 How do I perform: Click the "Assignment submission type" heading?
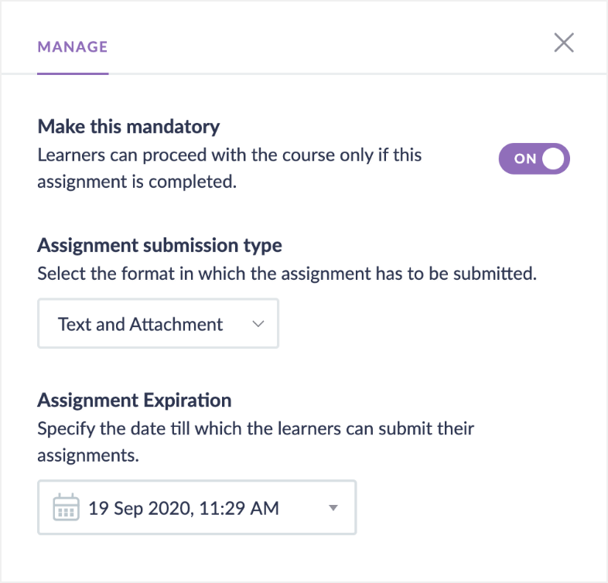(159, 246)
